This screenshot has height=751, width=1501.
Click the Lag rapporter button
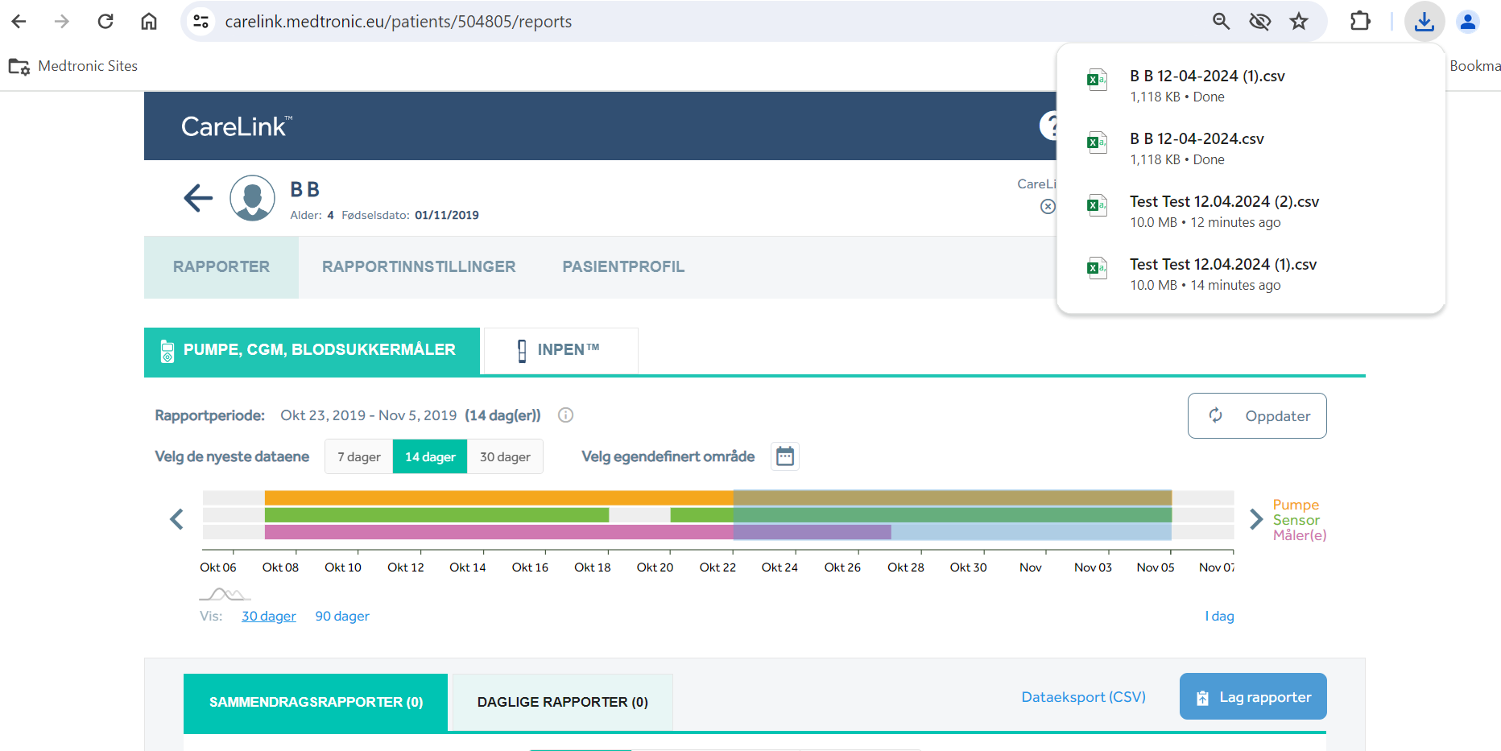pos(1253,696)
